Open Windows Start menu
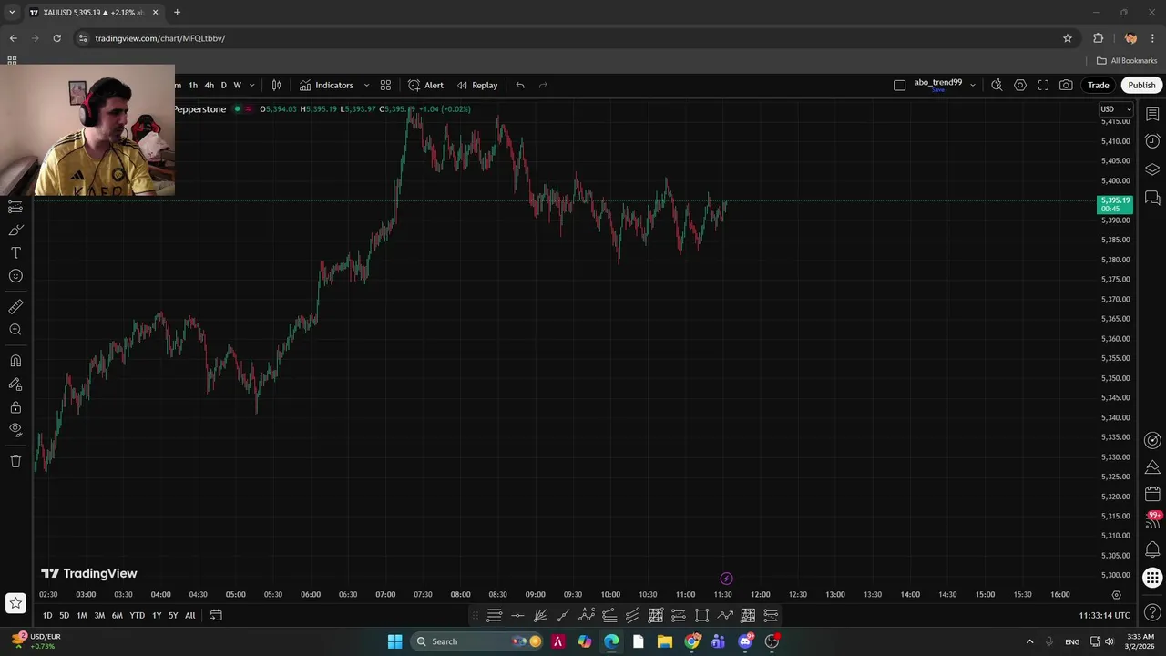This screenshot has height=656, width=1166. tap(394, 641)
